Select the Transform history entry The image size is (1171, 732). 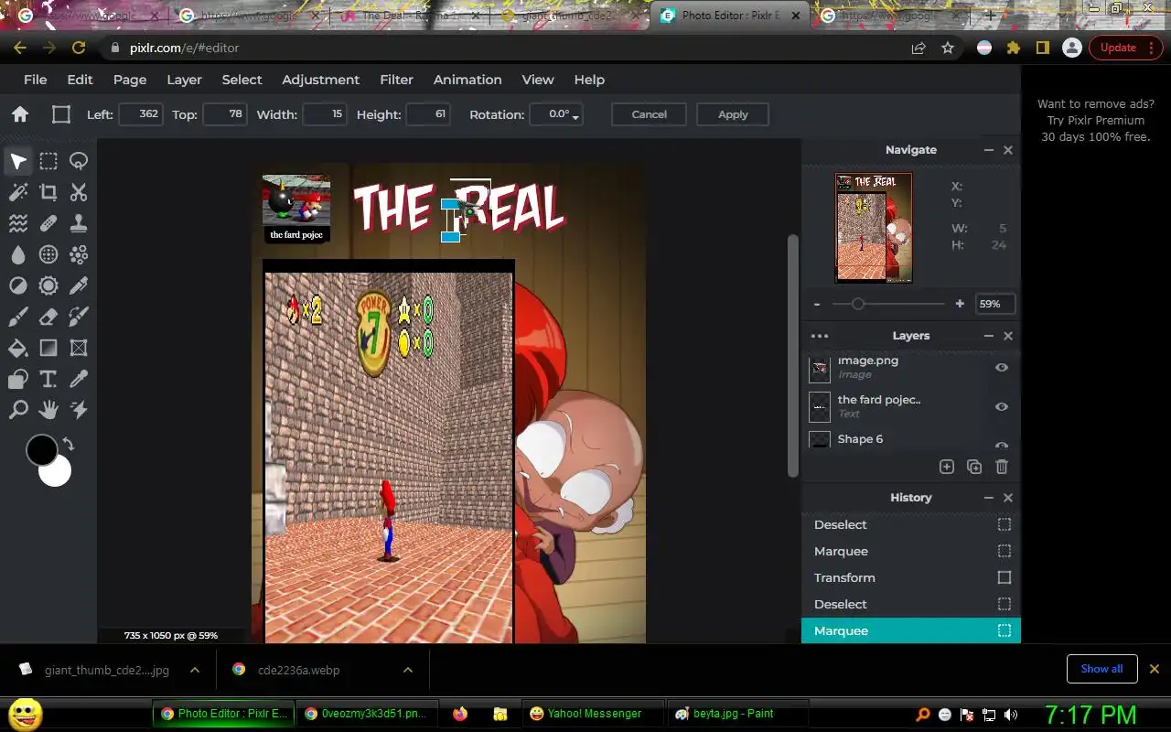point(911,577)
